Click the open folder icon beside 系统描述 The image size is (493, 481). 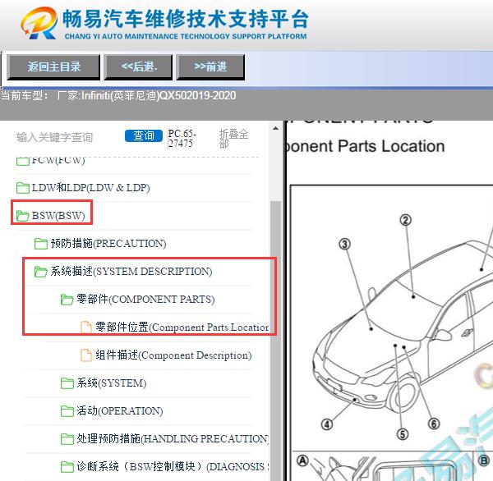pos(41,272)
